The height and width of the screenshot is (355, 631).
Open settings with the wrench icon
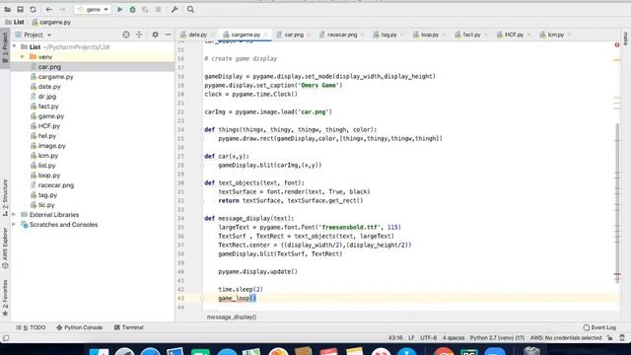[x=175, y=9]
